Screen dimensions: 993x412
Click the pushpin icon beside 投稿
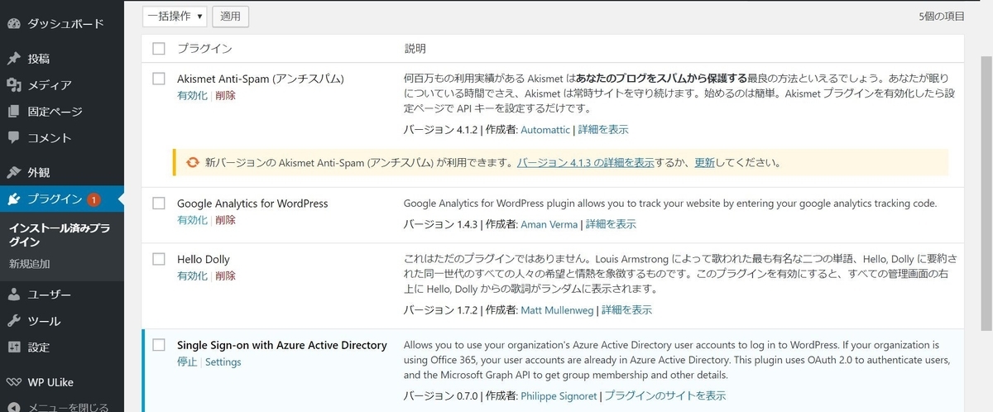[x=13, y=59]
